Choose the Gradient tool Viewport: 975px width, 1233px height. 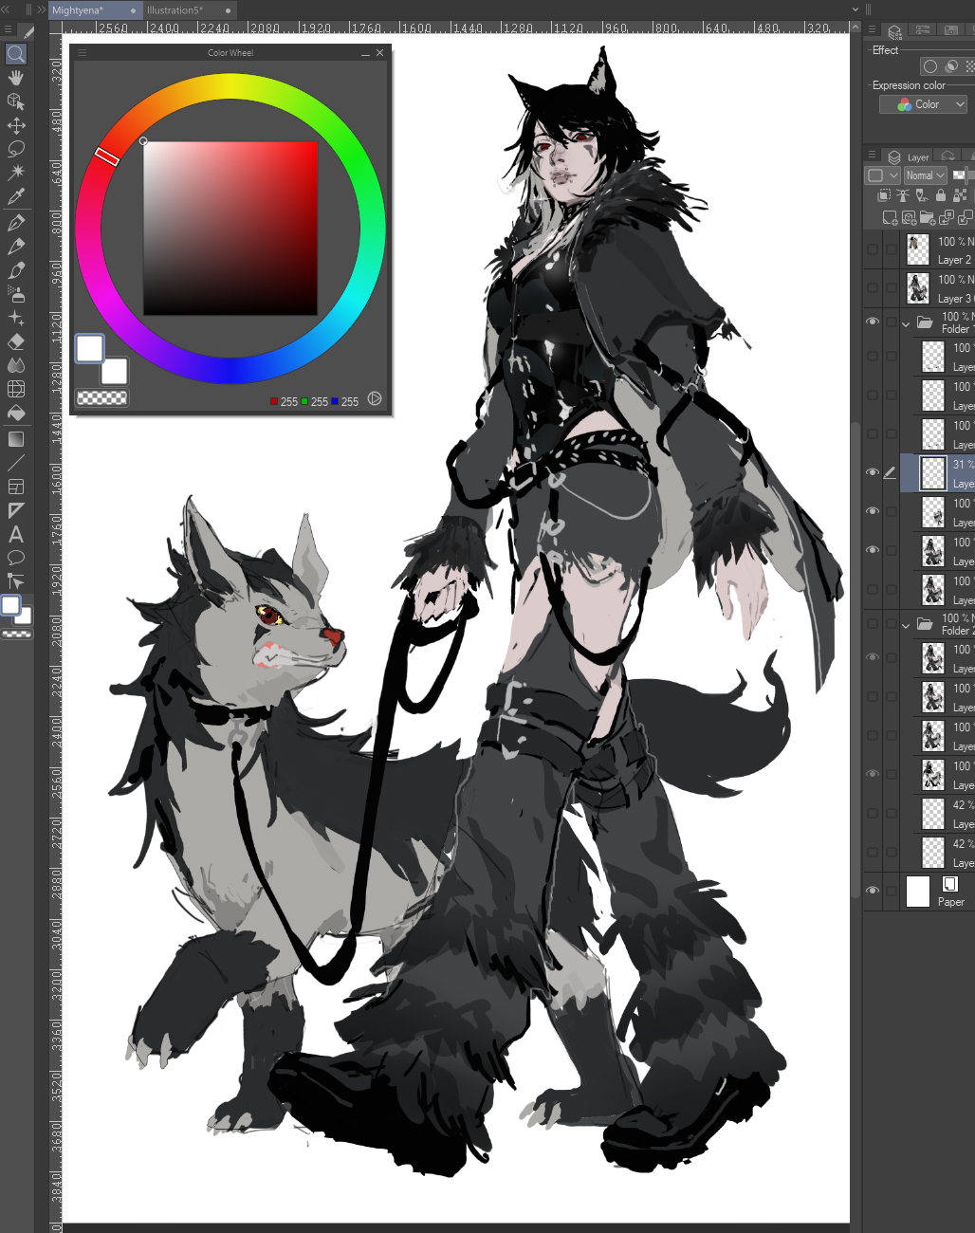coord(16,439)
